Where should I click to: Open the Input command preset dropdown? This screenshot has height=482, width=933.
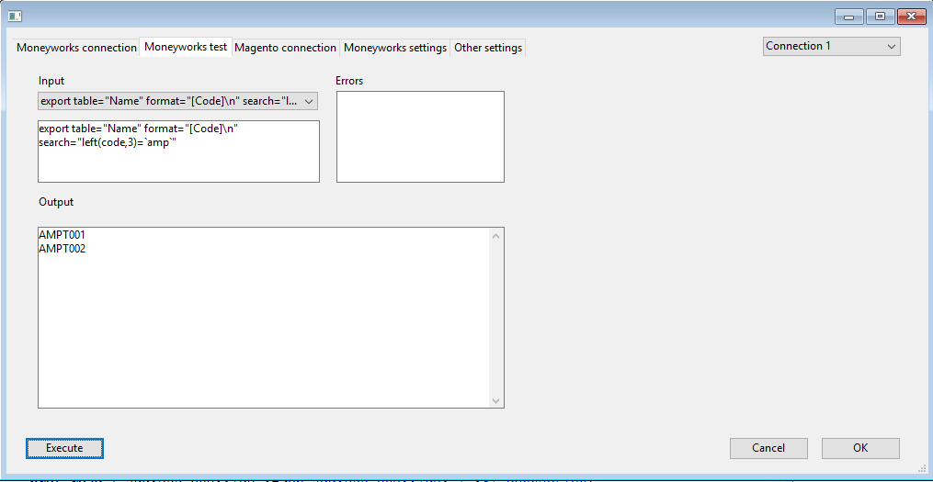point(177,101)
